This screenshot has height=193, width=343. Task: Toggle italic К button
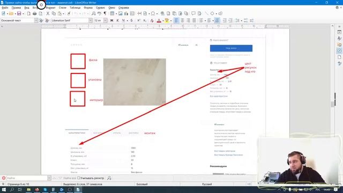coord(117,20)
